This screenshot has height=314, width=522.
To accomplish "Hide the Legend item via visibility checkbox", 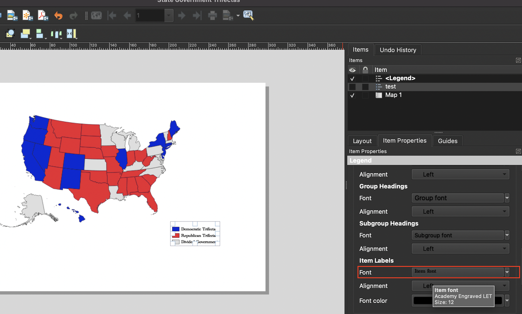I will click(352, 78).
